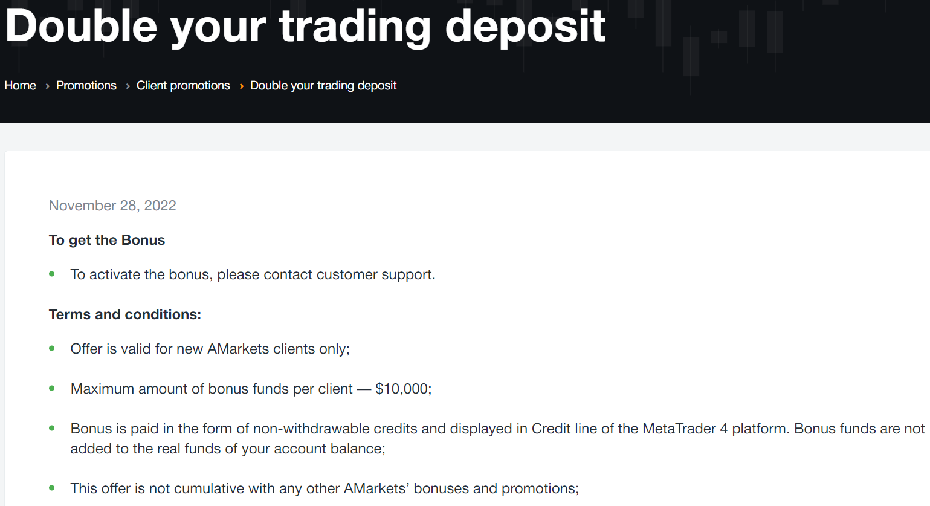The image size is (930, 506).
Task: Click the orange chevron after Client promotions
Action: click(x=241, y=86)
